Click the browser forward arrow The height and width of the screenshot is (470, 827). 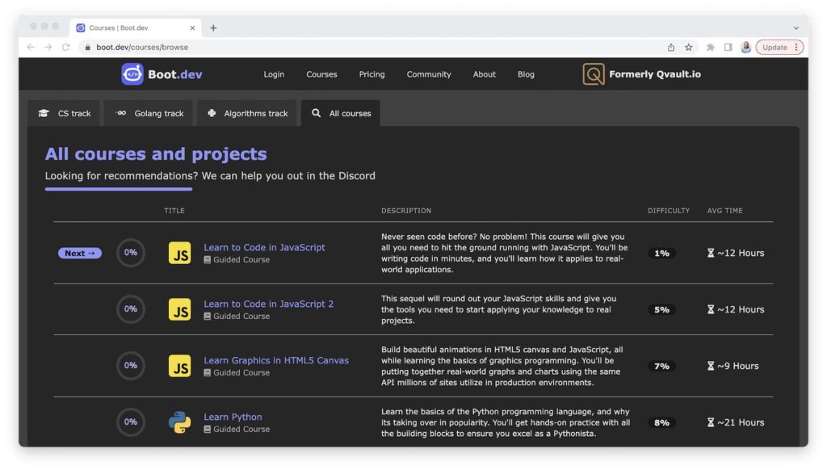(48, 48)
